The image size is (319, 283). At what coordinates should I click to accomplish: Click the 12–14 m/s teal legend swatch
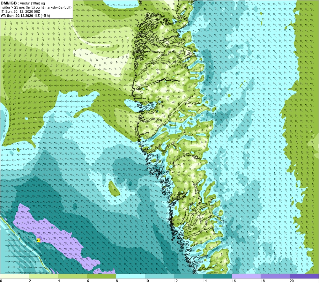click(x=189, y=276)
